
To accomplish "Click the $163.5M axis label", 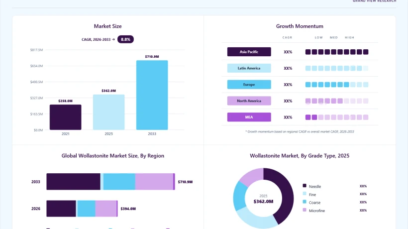I will 36,114.
